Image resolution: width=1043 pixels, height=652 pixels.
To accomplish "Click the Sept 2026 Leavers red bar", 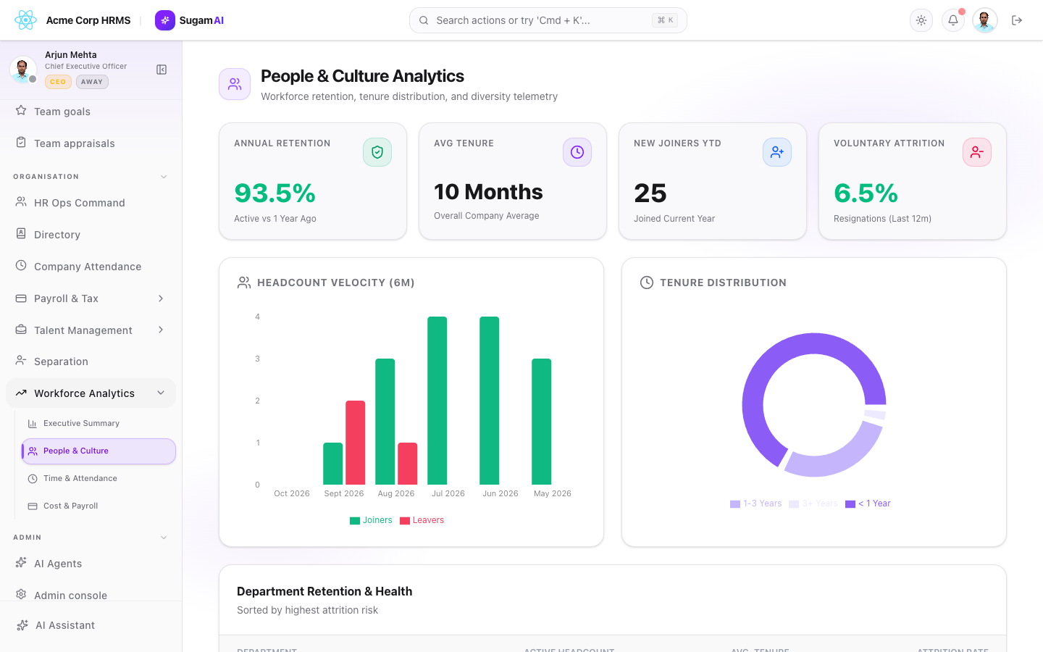I will tap(356, 443).
